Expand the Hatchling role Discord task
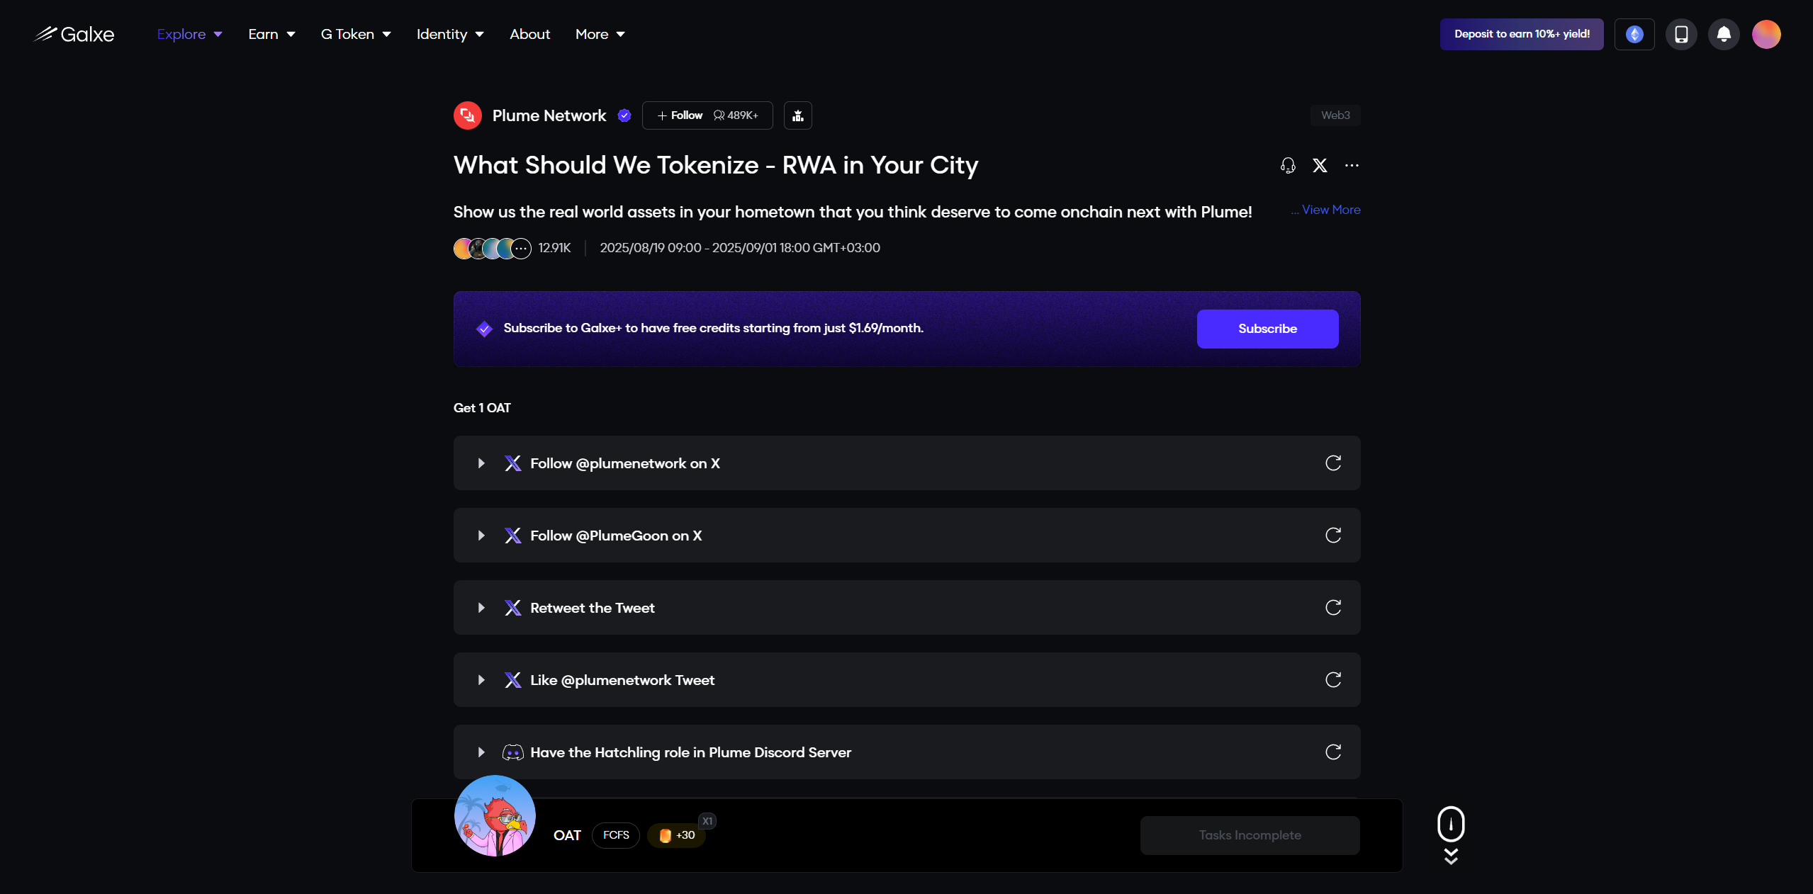1813x894 pixels. [481, 752]
